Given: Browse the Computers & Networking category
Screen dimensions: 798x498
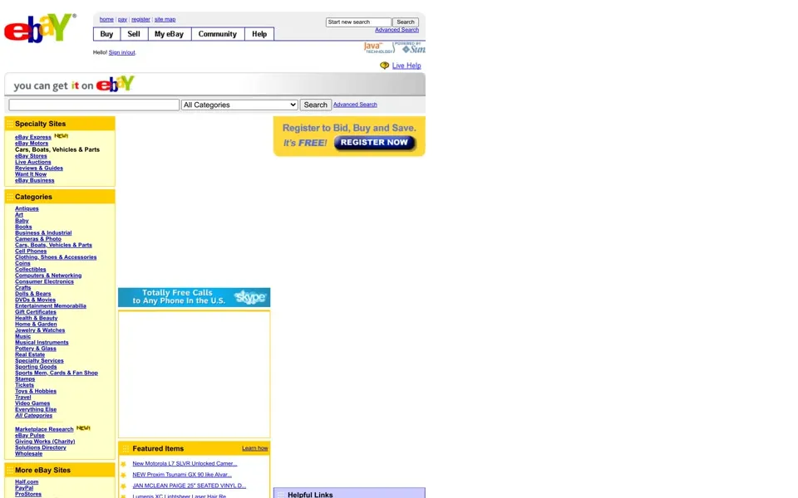Looking at the screenshot, I should coord(48,276).
